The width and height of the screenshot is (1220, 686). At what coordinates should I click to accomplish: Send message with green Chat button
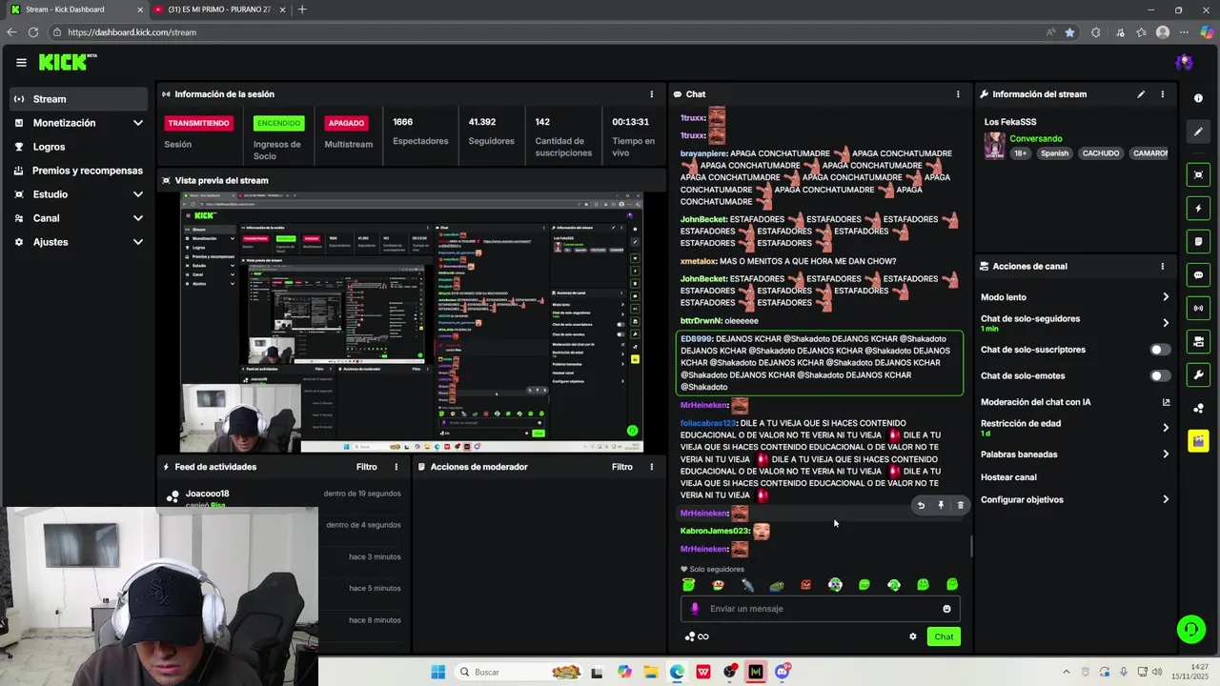point(944,636)
